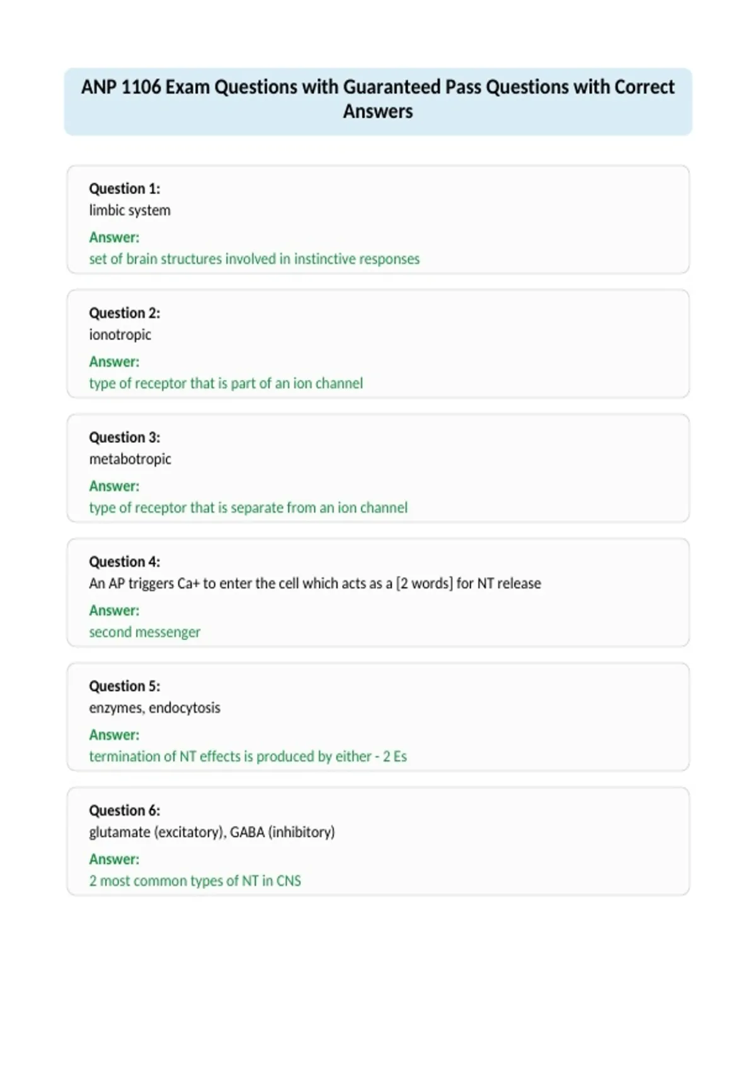This screenshot has height=1071, width=756.
Task: Select the answer 'separate from an ion channel'
Action: [x=248, y=508]
